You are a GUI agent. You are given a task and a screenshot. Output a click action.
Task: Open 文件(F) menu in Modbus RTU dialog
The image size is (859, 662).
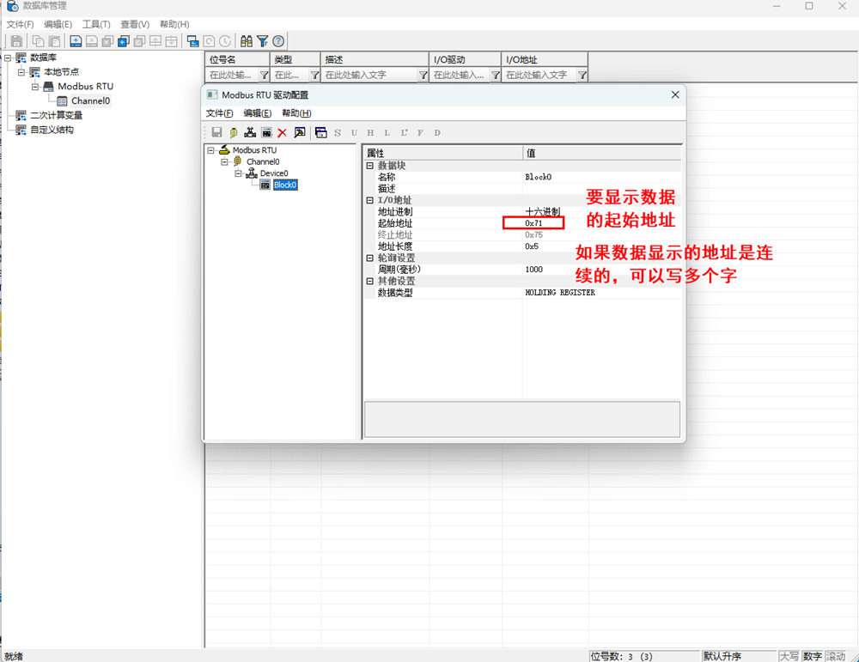[220, 113]
